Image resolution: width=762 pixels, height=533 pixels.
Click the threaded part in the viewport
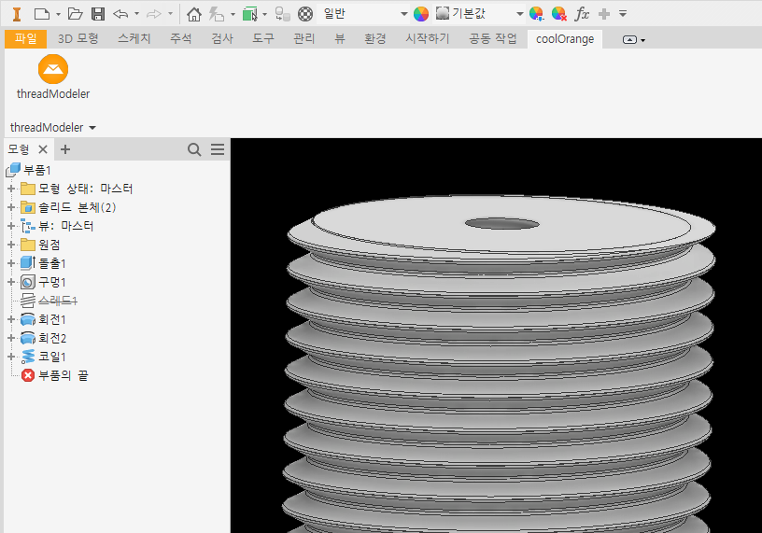click(498, 364)
